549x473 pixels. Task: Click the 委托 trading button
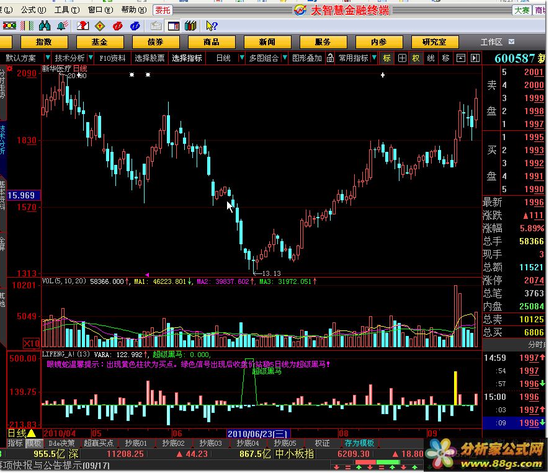[163, 10]
